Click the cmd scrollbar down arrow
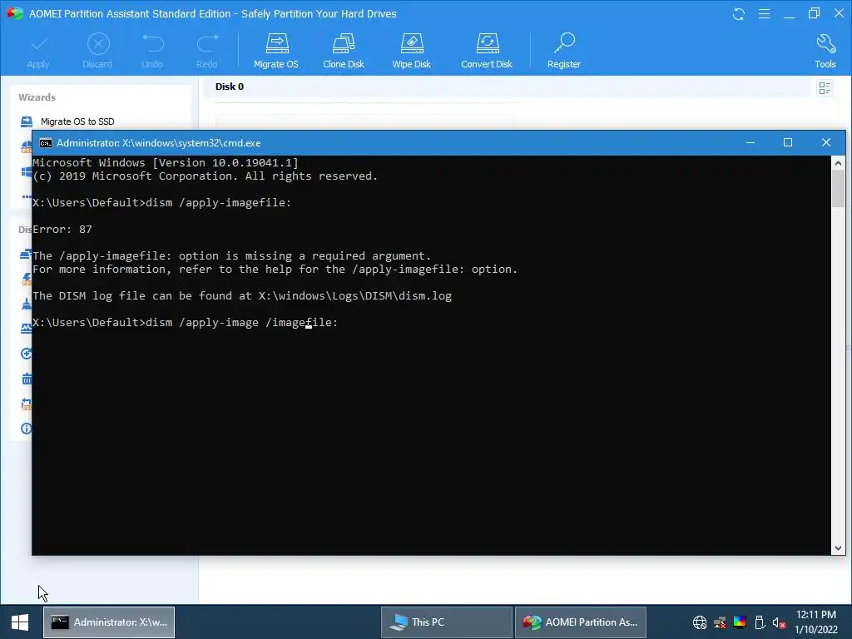 point(838,548)
